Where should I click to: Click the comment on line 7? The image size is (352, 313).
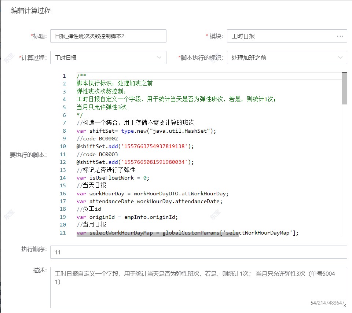point(135,123)
